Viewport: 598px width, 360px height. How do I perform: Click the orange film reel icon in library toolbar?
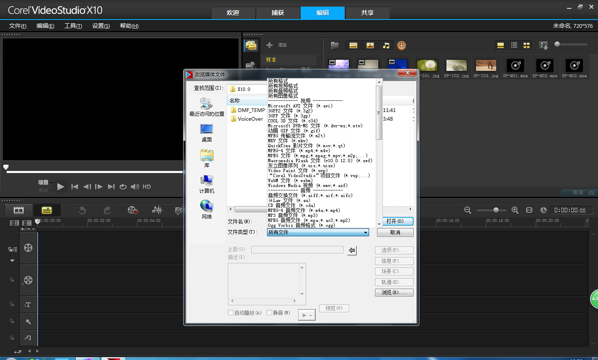pyautogui.click(x=401, y=46)
